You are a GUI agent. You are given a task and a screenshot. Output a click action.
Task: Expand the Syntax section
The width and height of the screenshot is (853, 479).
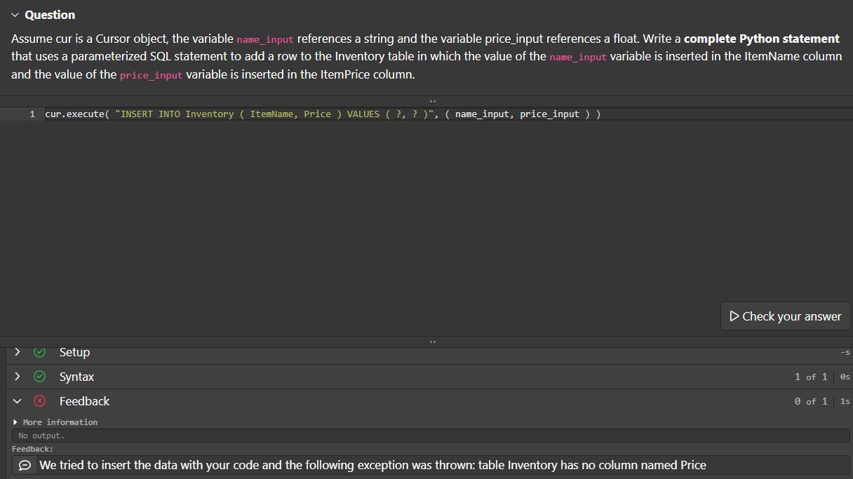[17, 377]
